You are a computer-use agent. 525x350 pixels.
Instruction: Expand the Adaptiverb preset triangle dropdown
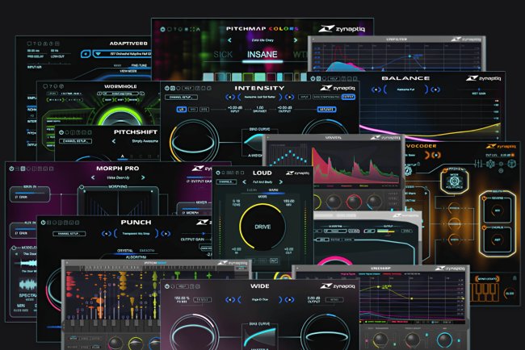(98, 54)
